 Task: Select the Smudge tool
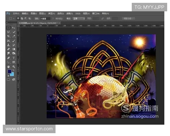pos(8,53)
